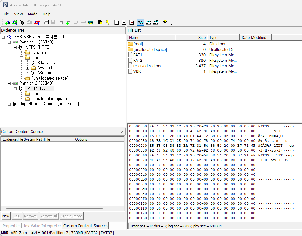302x236 pixels.
Task: Select the [orphan] folder in tree
Action: pyautogui.click(x=40, y=52)
